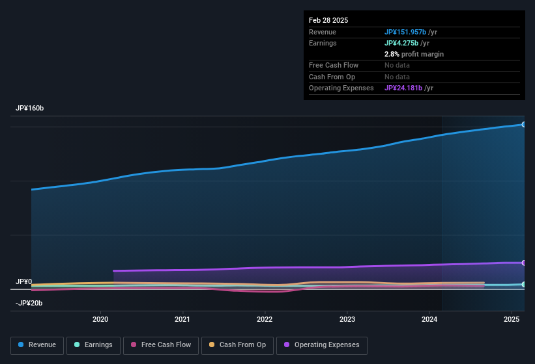Click the JP¥24.181b operating expenses value
The image size is (535, 364).
point(403,88)
